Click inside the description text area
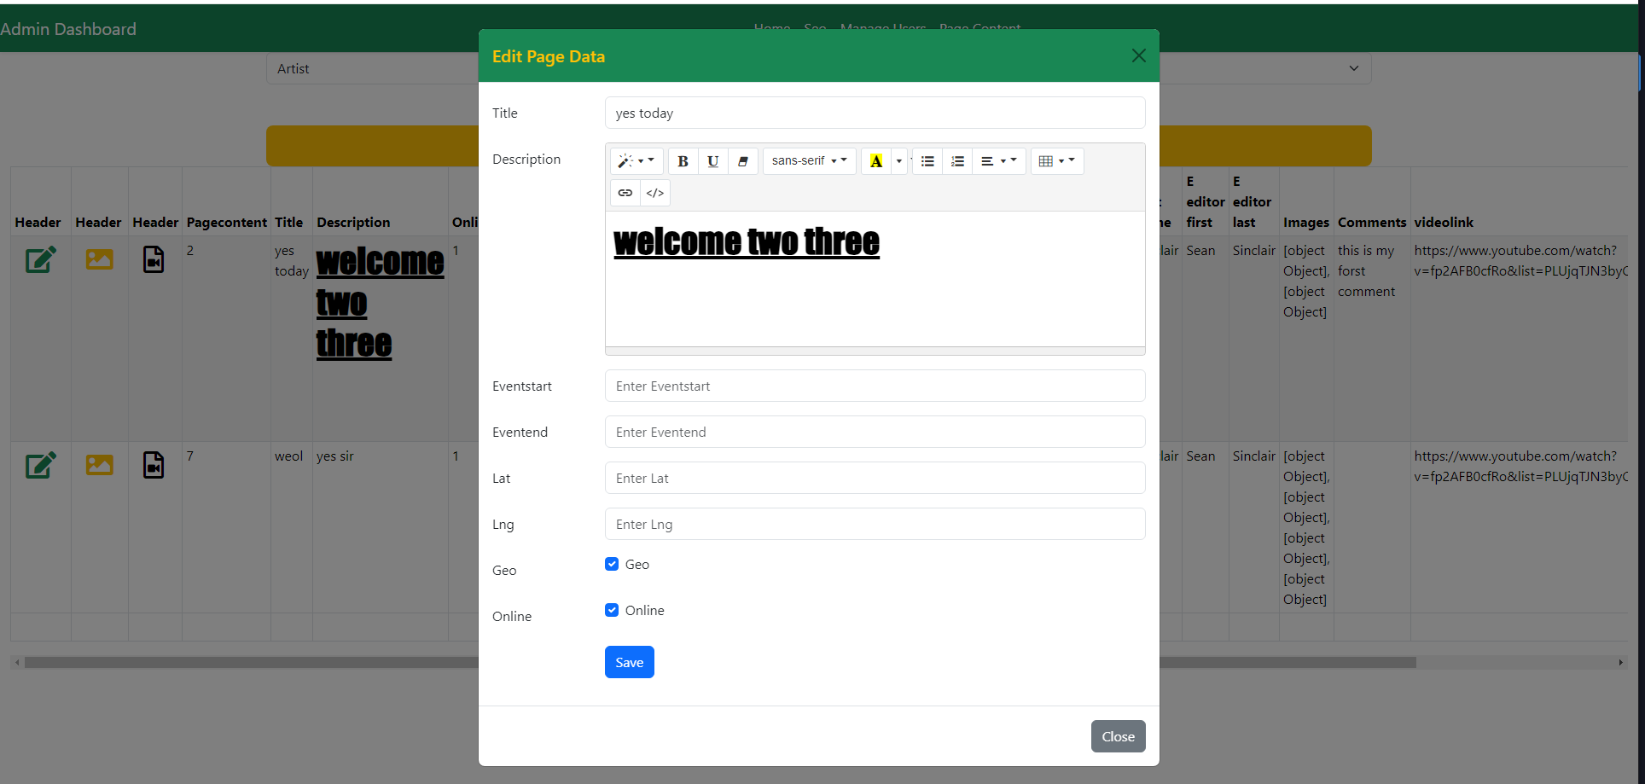The image size is (1645, 784). click(875, 279)
